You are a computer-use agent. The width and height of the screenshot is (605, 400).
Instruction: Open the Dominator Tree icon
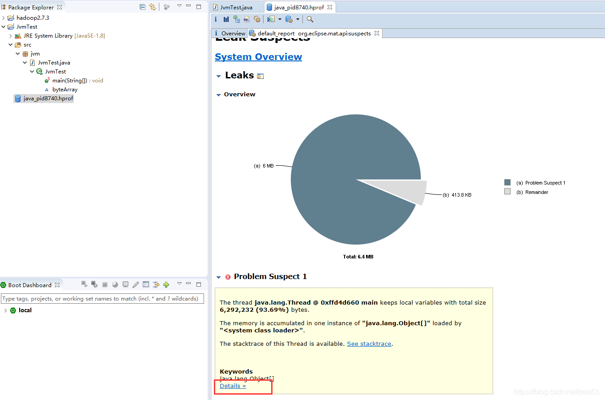(x=237, y=19)
